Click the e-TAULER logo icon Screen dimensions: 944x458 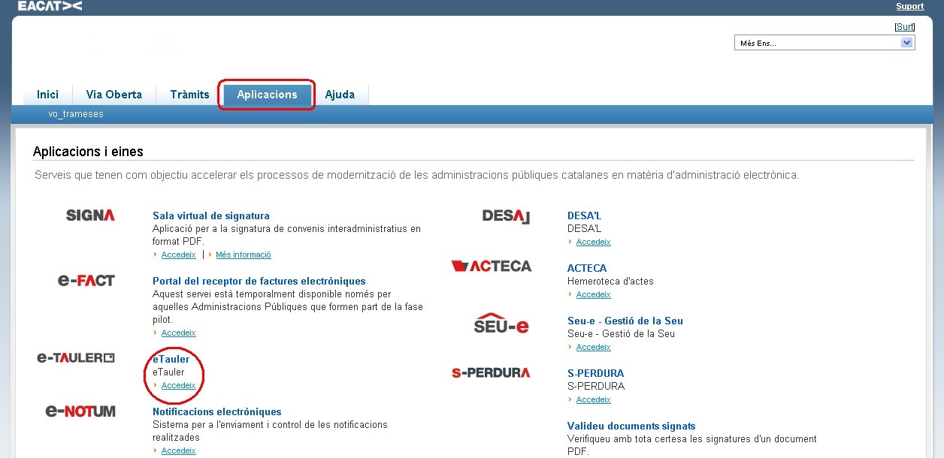click(76, 358)
